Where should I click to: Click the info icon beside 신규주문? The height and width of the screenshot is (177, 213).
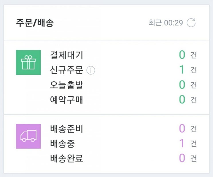[x=91, y=70]
